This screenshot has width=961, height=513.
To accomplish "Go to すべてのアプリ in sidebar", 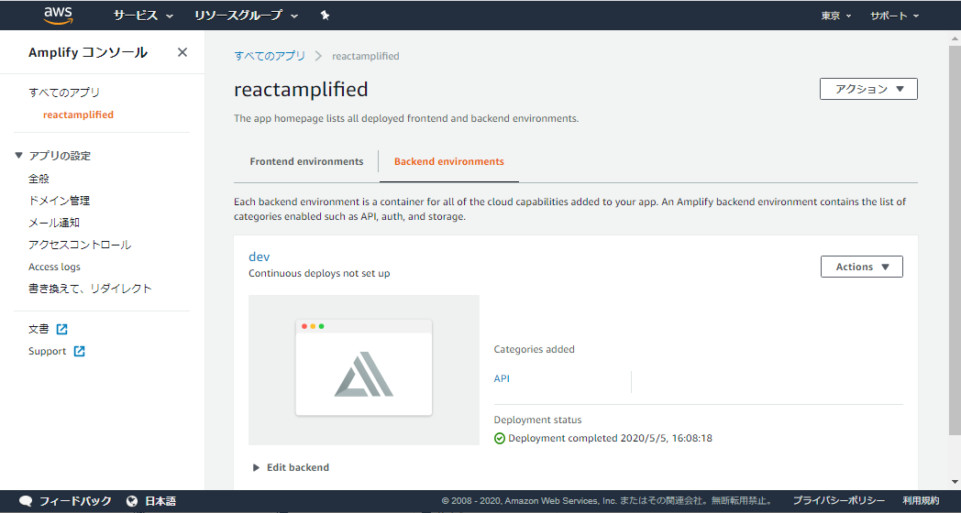I will (64, 93).
